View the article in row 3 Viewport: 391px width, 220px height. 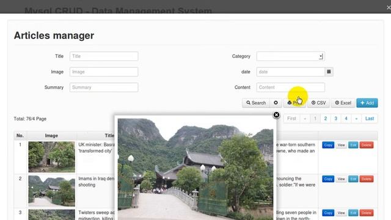[x=341, y=213]
